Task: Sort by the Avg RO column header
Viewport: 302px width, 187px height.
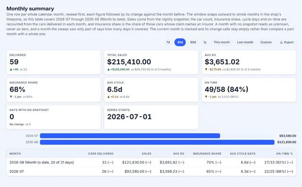Action: (178, 154)
